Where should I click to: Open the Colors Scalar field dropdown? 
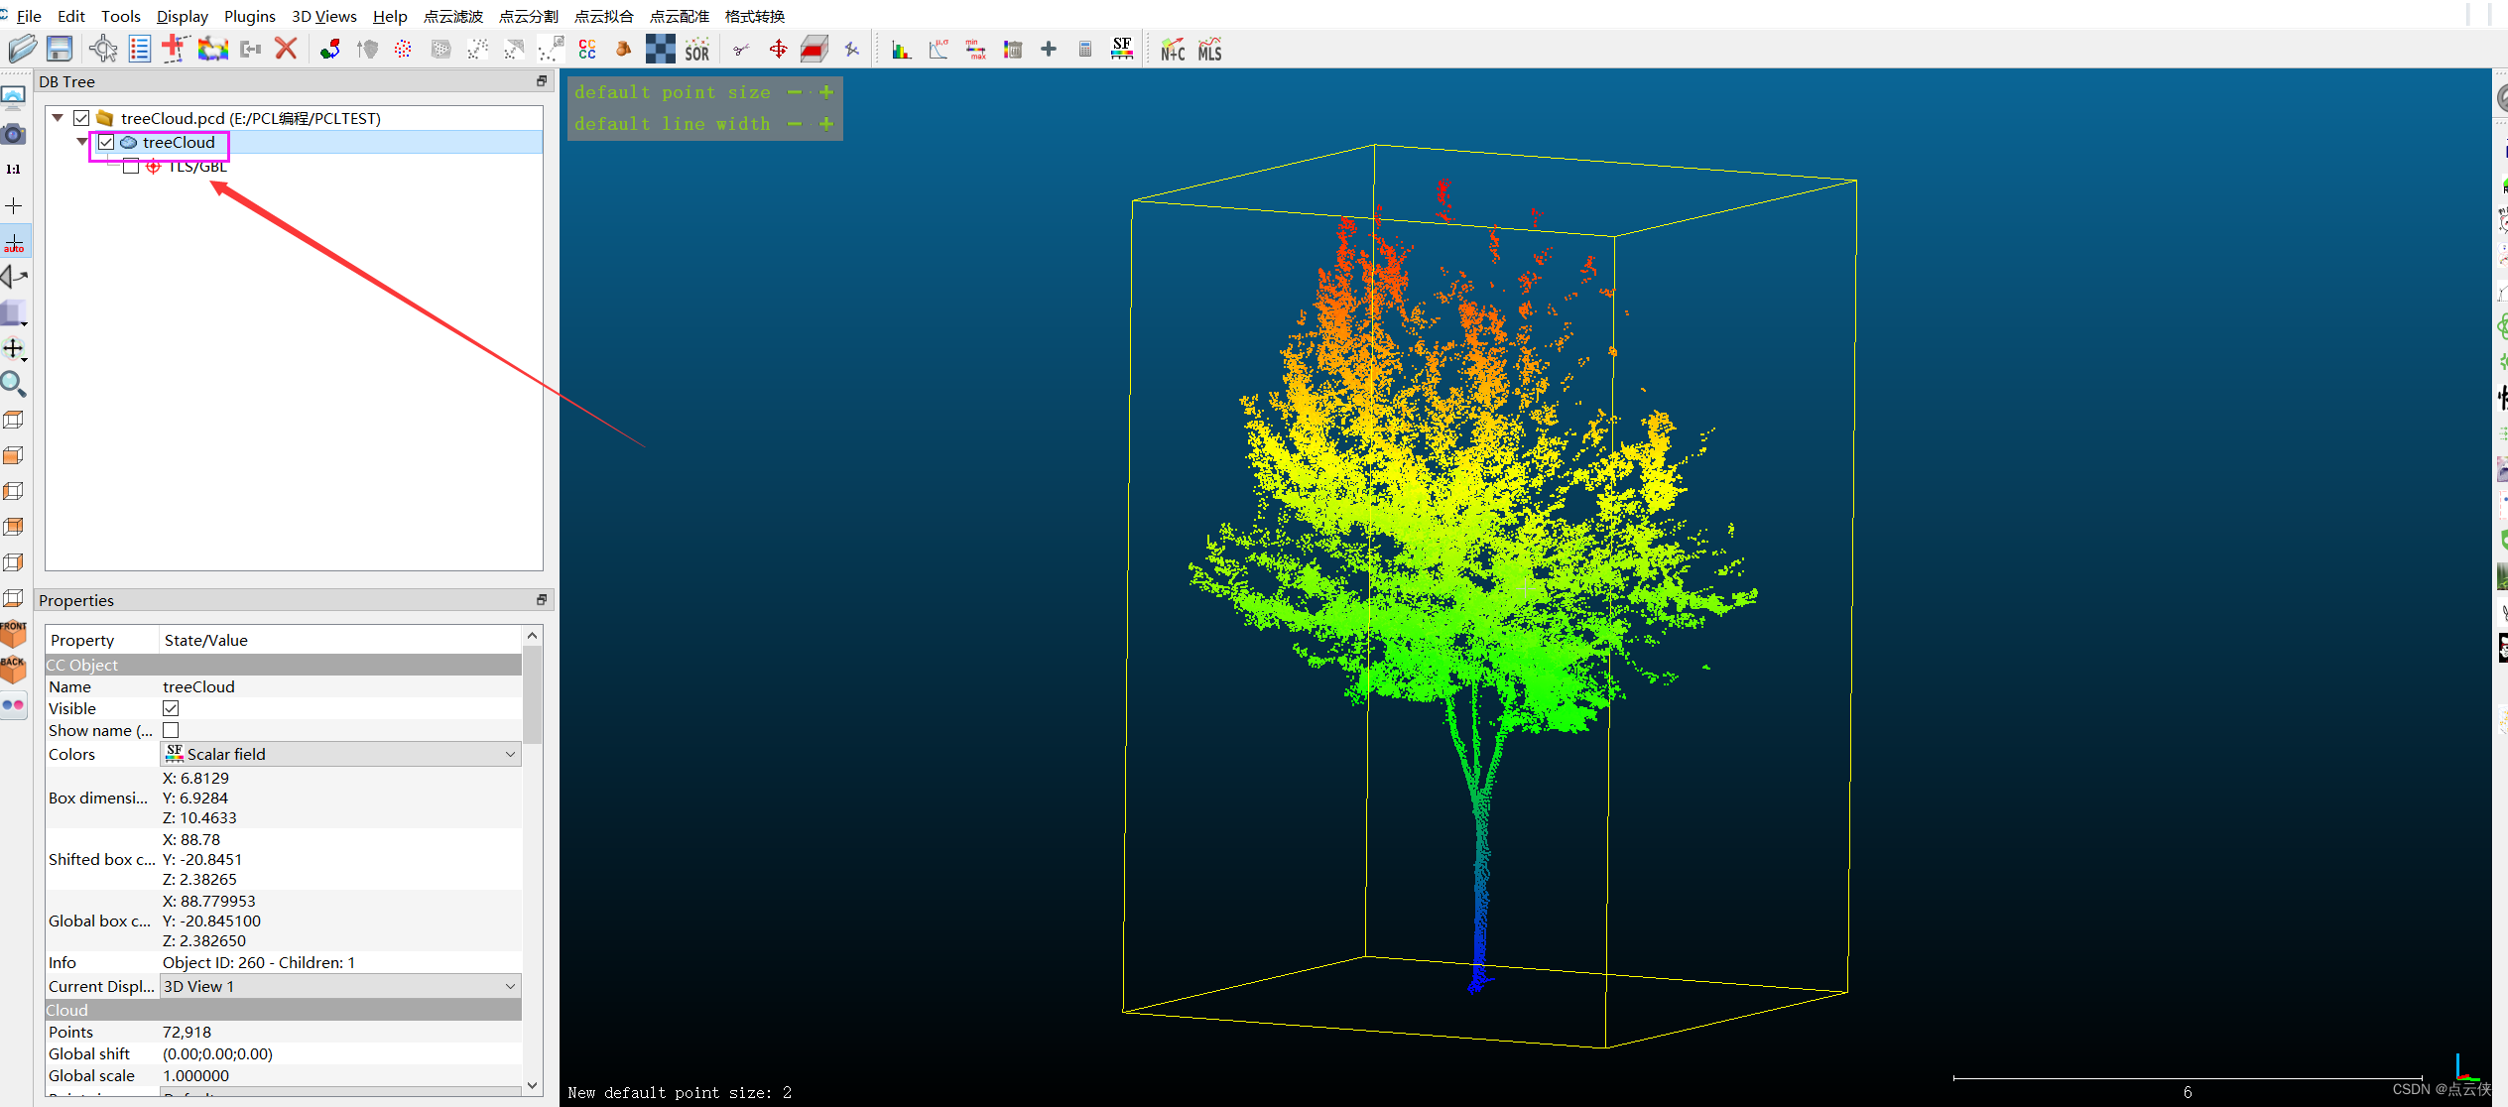coord(340,755)
